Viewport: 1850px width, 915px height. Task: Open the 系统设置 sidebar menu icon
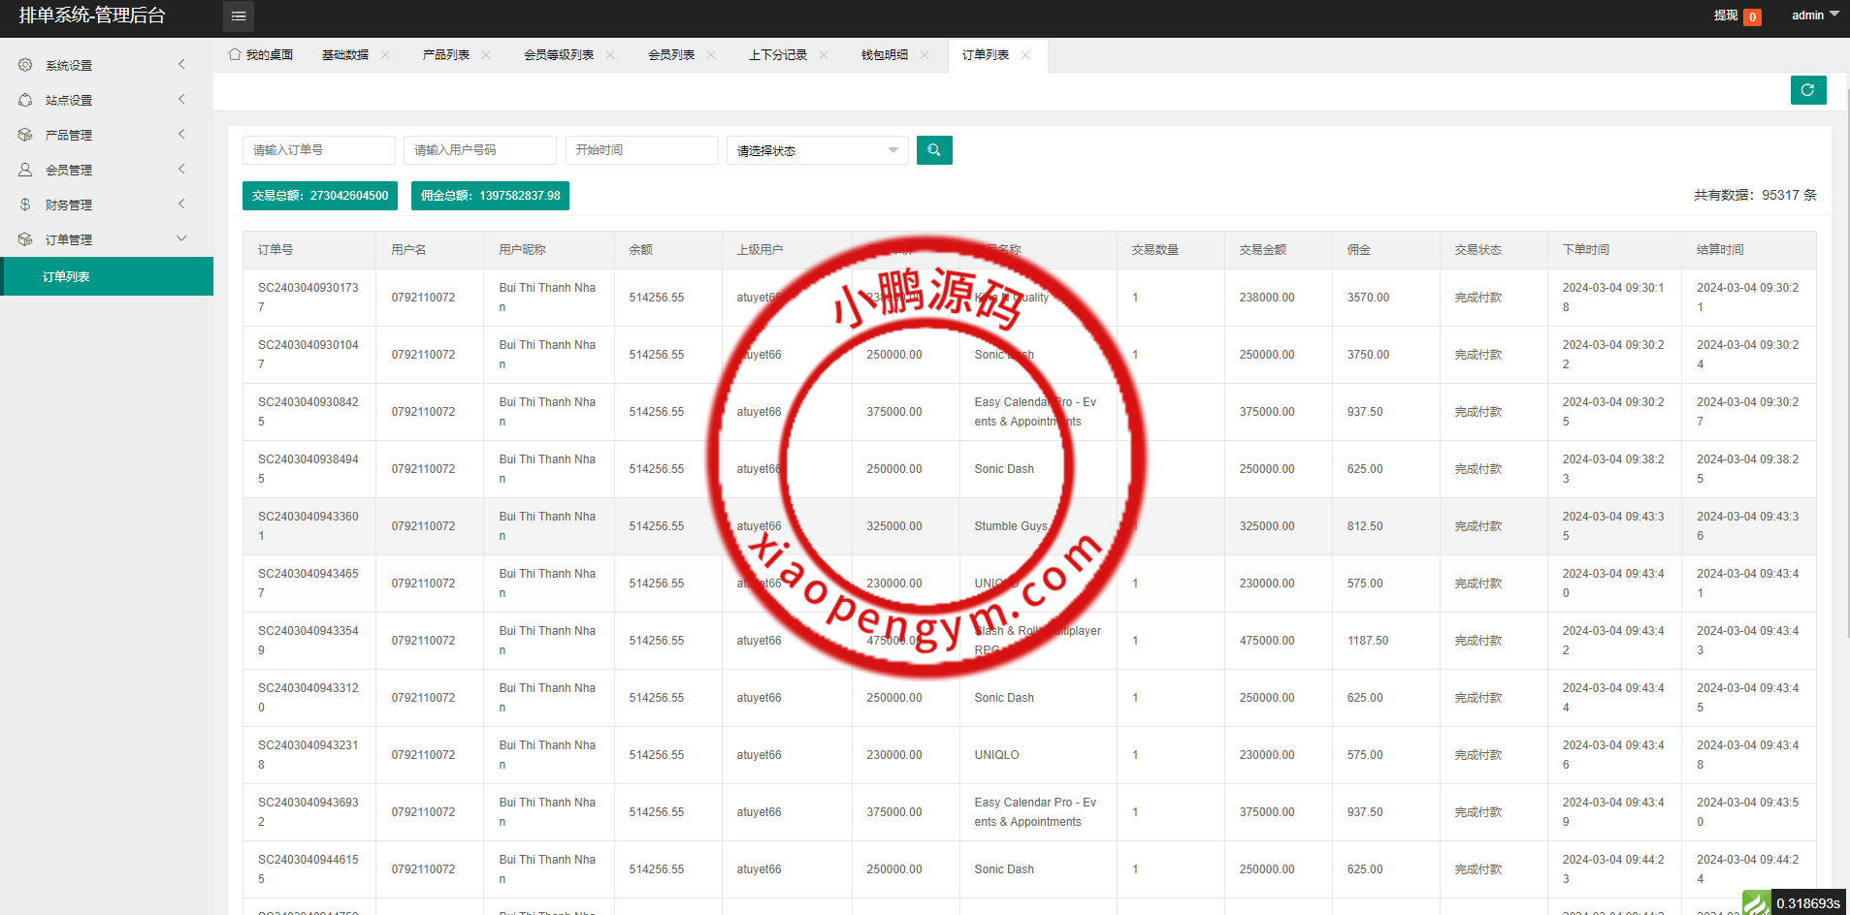click(25, 65)
